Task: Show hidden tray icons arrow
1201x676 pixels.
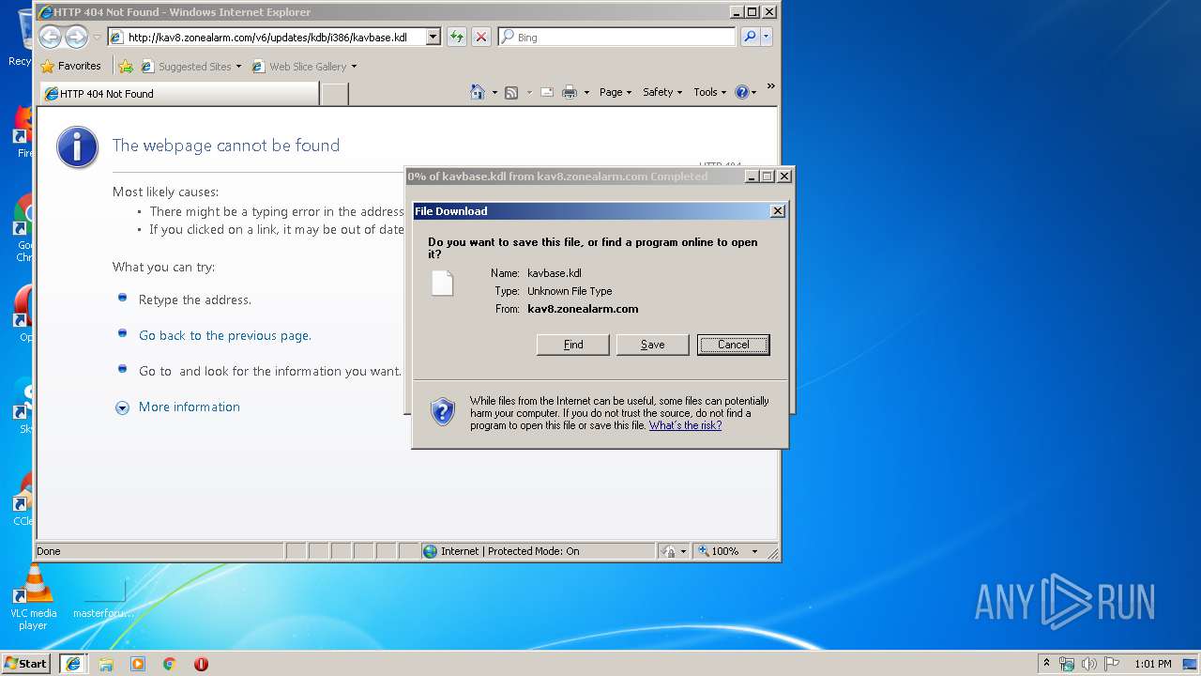Action: pyautogui.click(x=1046, y=664)
